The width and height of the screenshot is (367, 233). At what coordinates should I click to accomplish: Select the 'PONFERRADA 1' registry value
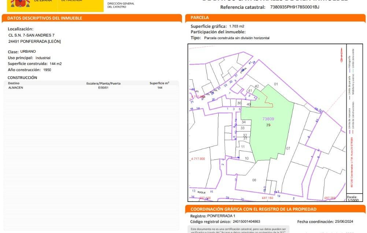coord(221,216)
